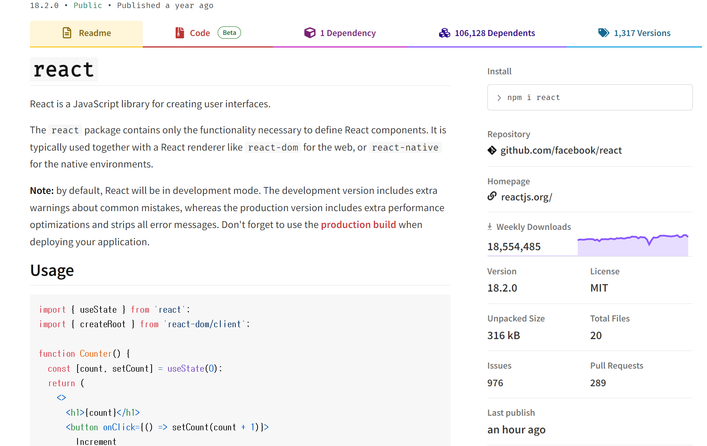The height and width of the screenshot is (446, 707).
Task: Click the Readme document icon
Action: tap(67, 33)
